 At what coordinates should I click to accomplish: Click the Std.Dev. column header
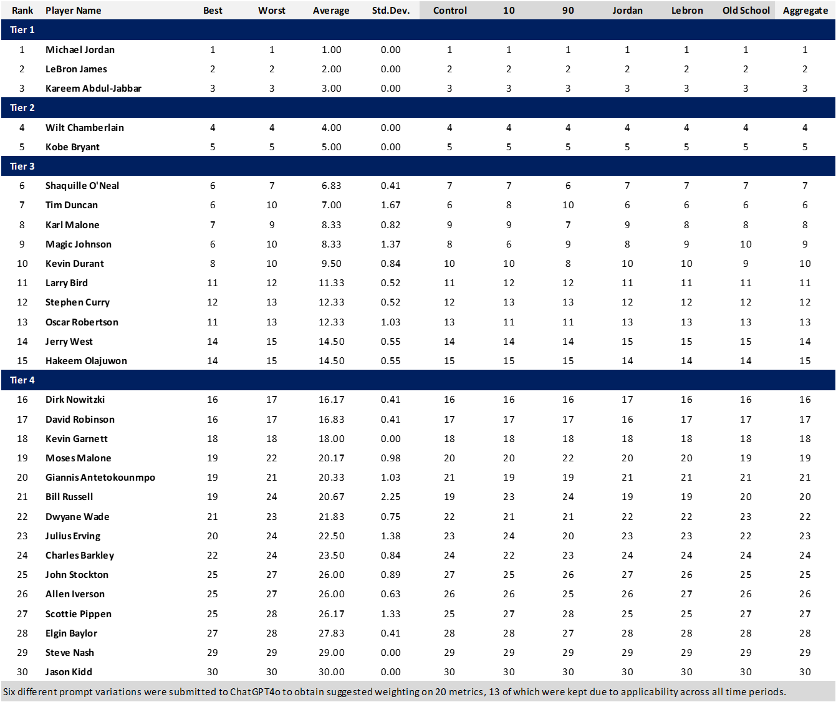[x=391, y=11]
